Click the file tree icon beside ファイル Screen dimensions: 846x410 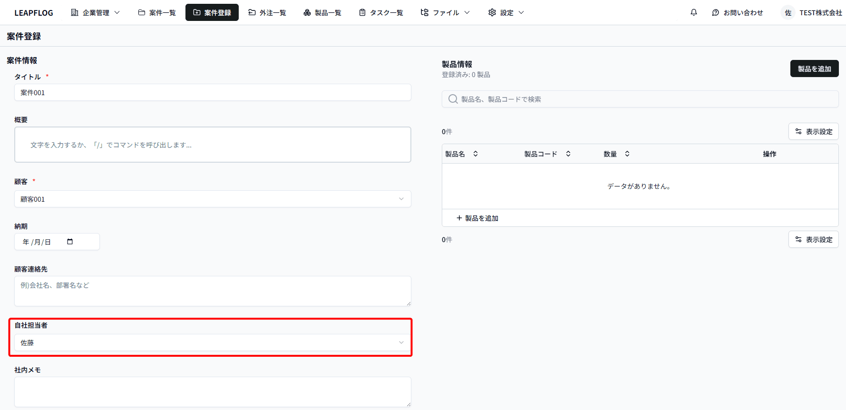pos(425,12)
